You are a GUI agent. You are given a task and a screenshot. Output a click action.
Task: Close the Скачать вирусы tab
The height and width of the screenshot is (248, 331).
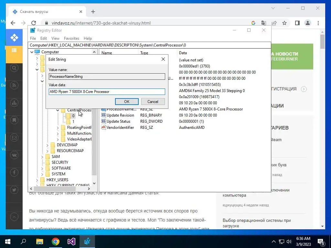click(x=80, y=12)
